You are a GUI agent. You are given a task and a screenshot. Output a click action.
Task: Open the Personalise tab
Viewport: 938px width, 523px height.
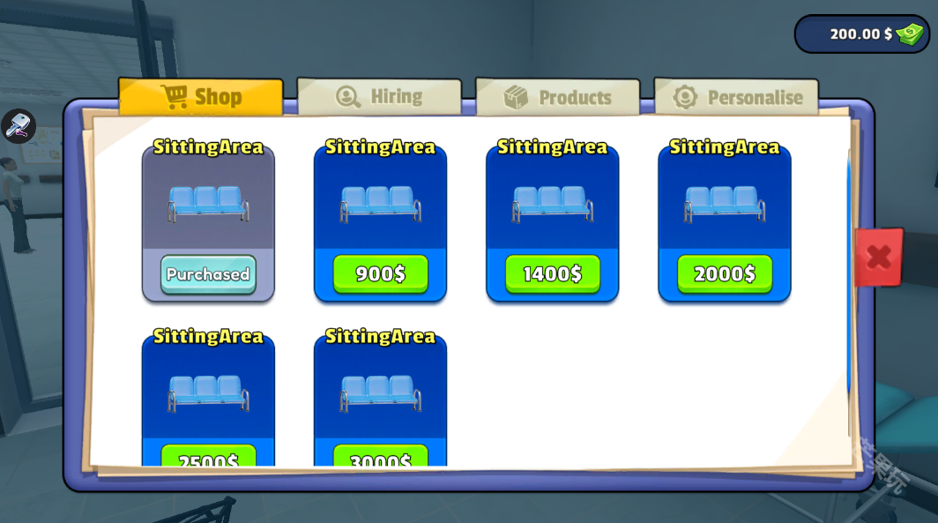point(736,97)
